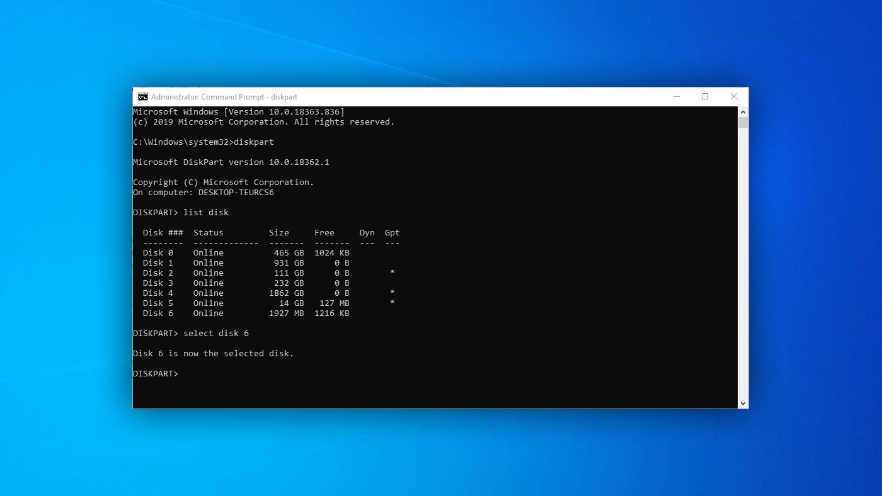Click the 'Disk 2' row label
Viewport: 882px width, 496px height.
[158, 273]
